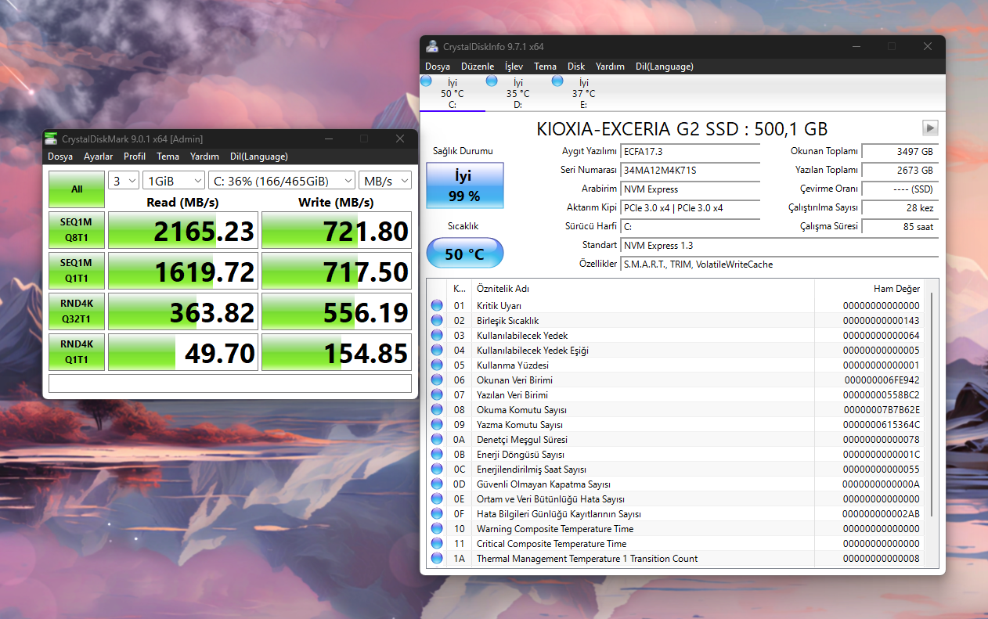Click the Öznitelik Adı column header
The height and width of the screenshot is (619, 988).
tap(644, 289)
